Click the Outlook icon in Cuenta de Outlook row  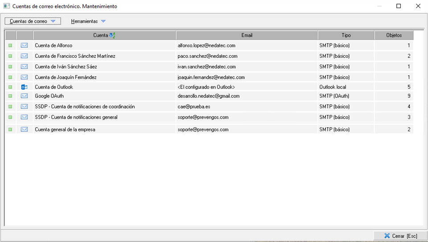[25, 87]
